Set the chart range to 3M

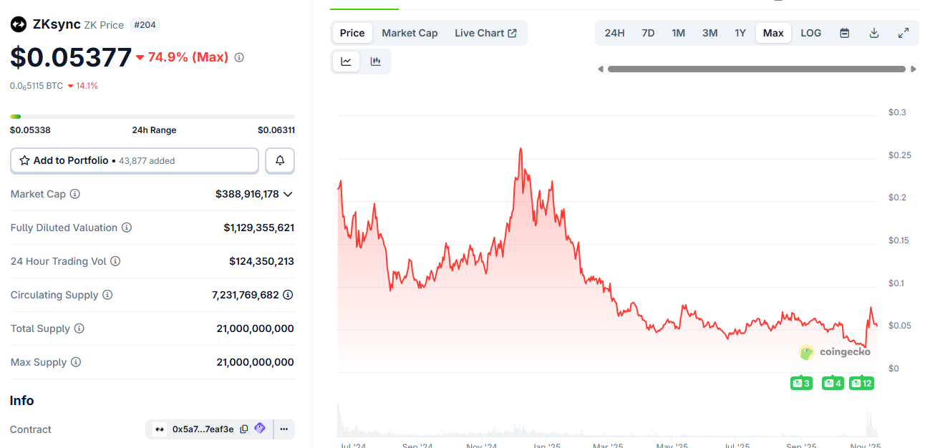click(709, 33)
